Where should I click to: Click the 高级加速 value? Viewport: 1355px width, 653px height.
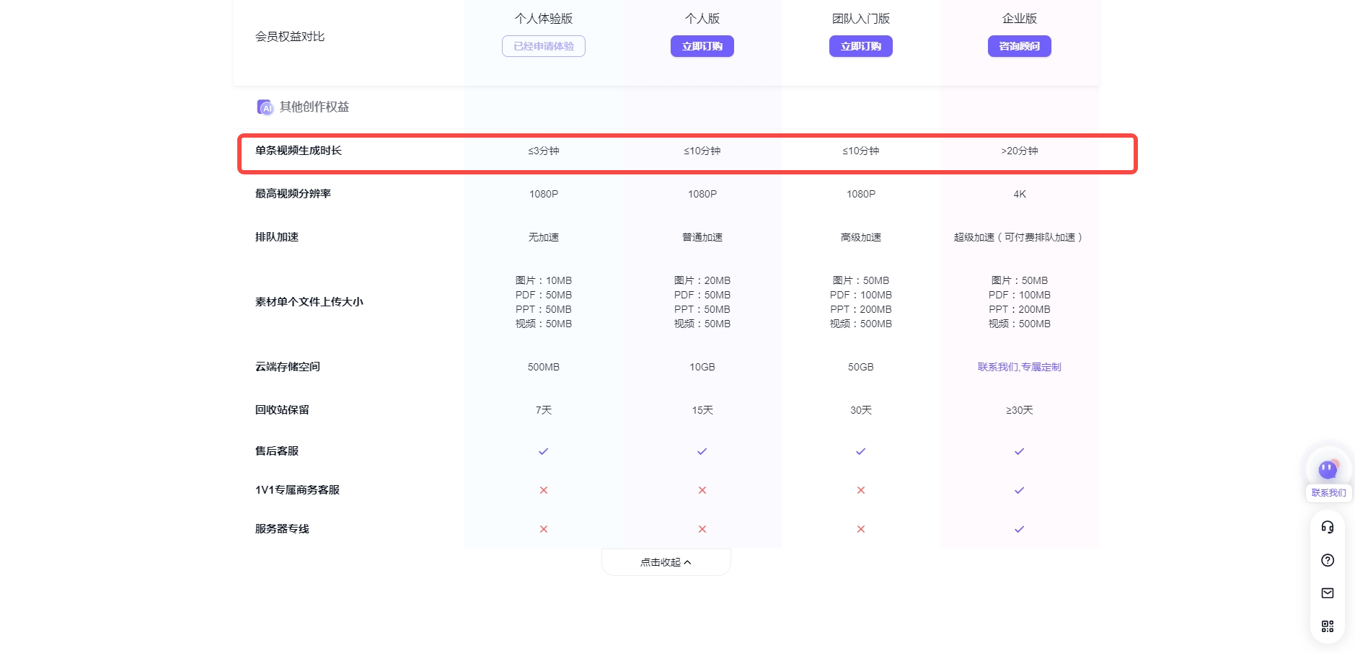coord(861,237)
